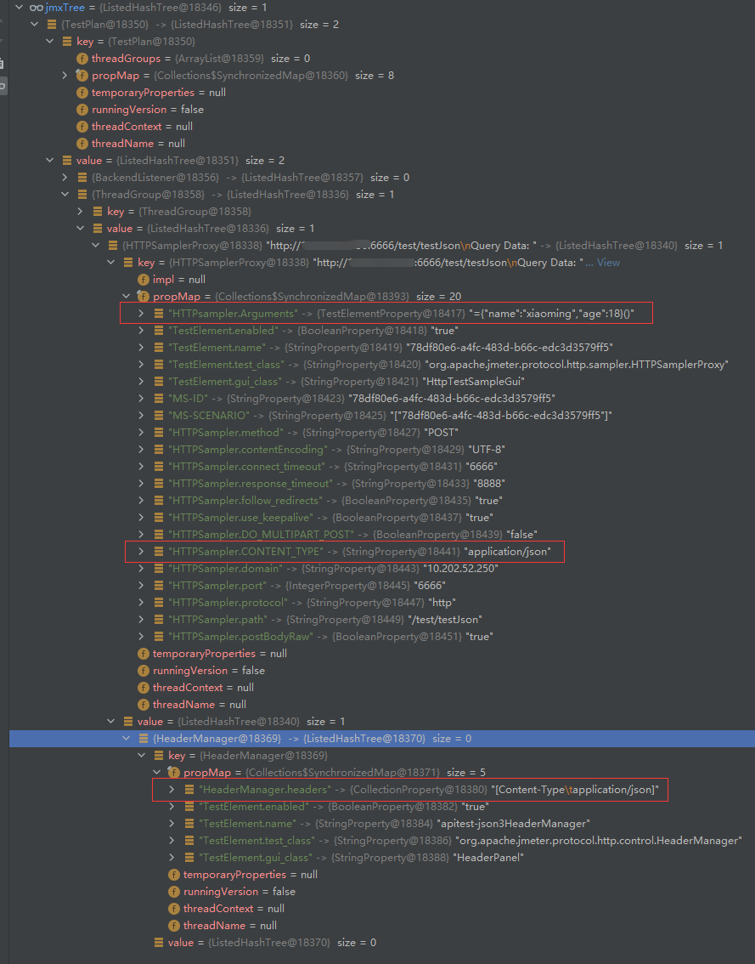Expand the BackendListener@18356 entry
755x964 pixels.
click(x=65, y=177)
